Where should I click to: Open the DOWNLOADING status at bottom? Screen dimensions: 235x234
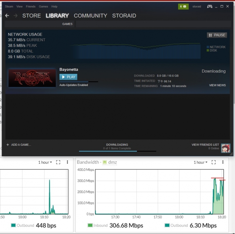point(117,145)
